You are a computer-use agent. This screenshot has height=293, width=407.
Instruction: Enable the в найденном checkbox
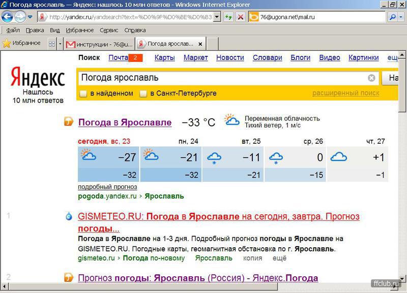point(83,93)
